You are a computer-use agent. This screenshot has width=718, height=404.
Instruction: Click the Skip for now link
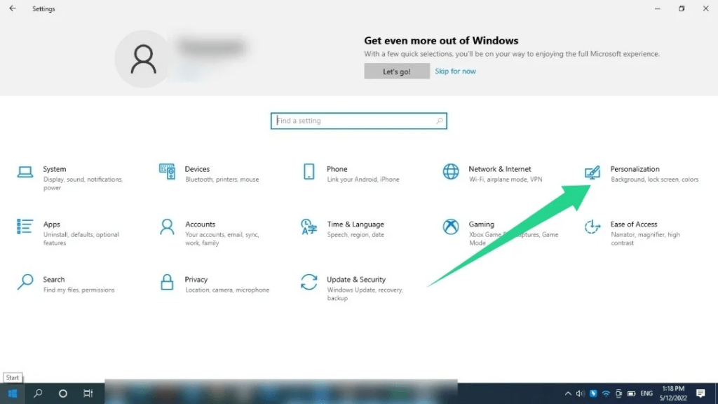[455, 71]
